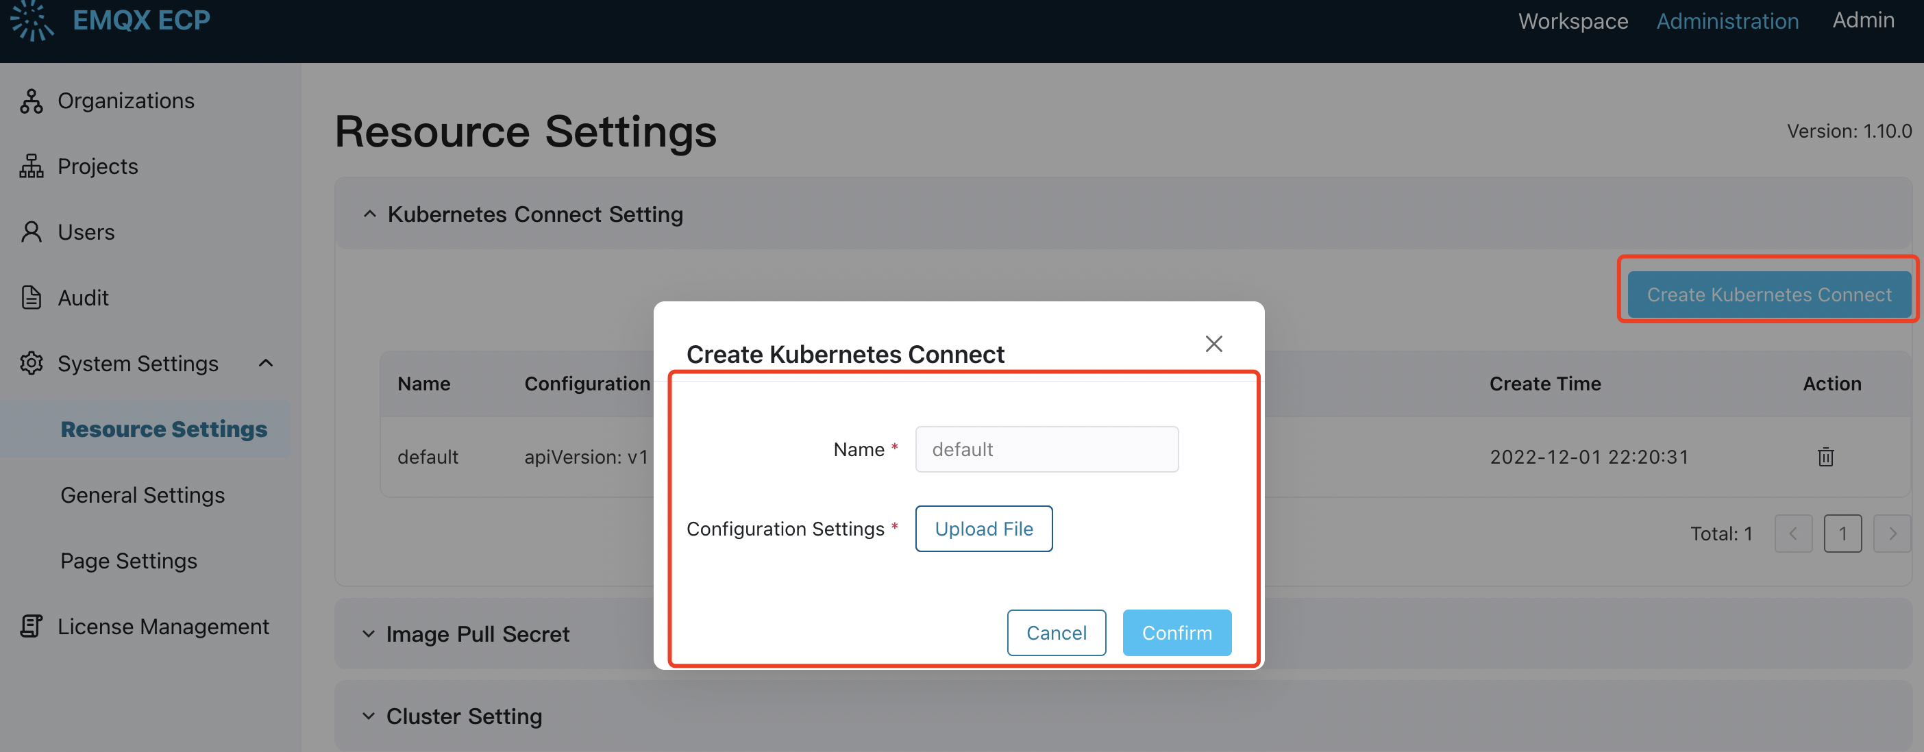
Task: Click the System Settings gear icon
Action: click(x=32, y=364)
